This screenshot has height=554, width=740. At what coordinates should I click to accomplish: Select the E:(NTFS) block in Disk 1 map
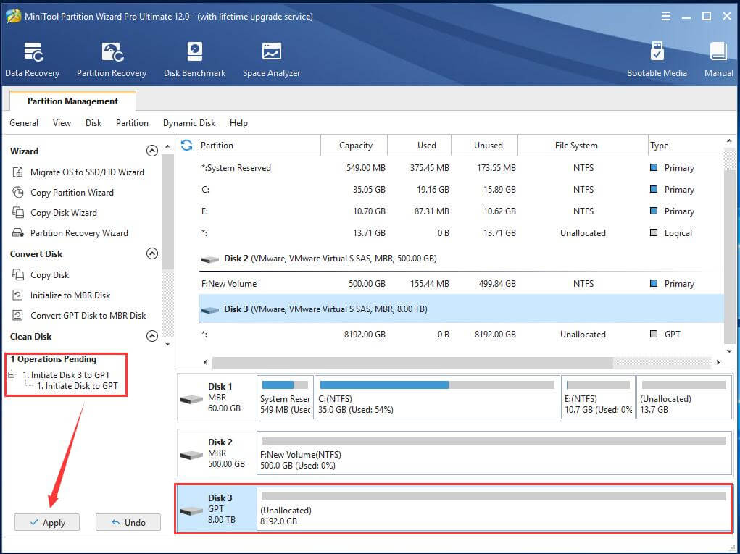(x=598, y=398)
